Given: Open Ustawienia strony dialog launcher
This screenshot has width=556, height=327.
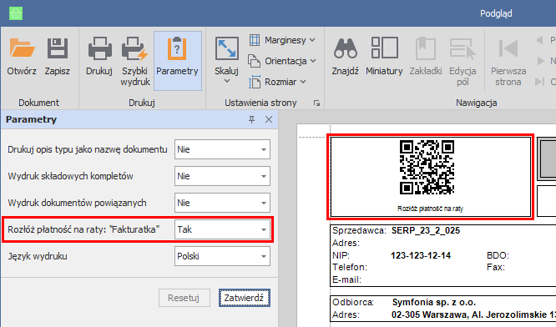Looking at the screenshot, I should (x=316, y=103).
